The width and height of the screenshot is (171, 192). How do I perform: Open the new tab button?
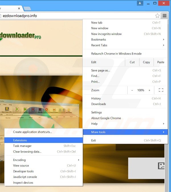tap(27, 8)
